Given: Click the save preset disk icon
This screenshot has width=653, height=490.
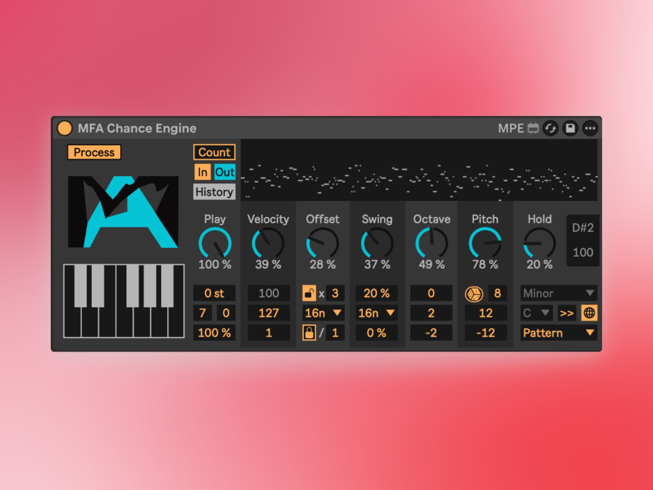Looking at the screenshot, I should pos(570,128).
